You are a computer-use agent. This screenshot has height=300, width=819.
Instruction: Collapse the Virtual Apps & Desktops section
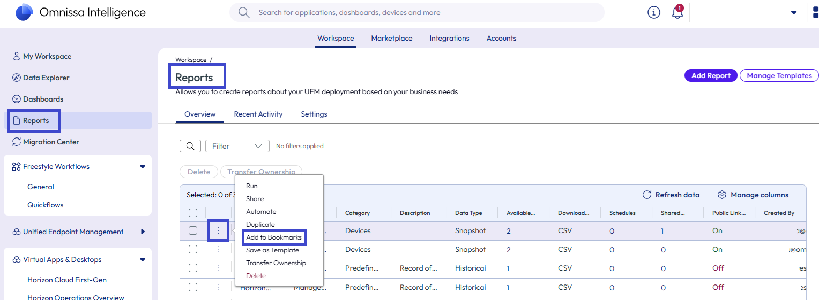[143, 259]
